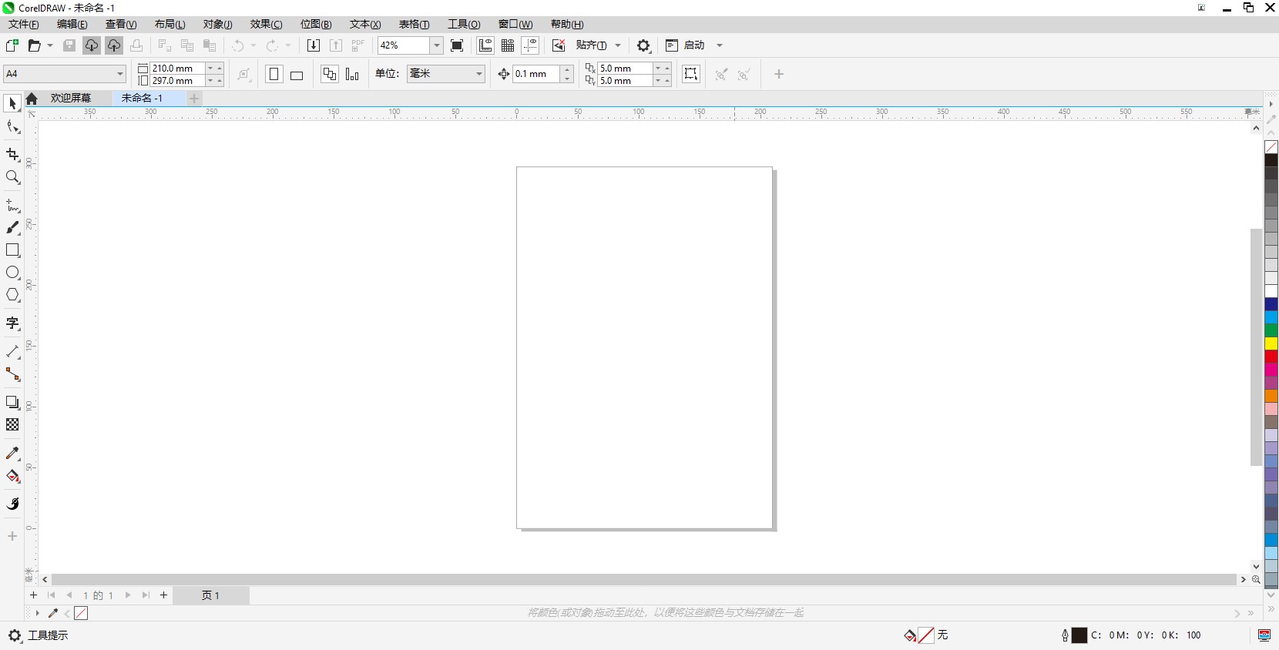
Task: Select the Rectangle tool
Action: coord(12,250)
